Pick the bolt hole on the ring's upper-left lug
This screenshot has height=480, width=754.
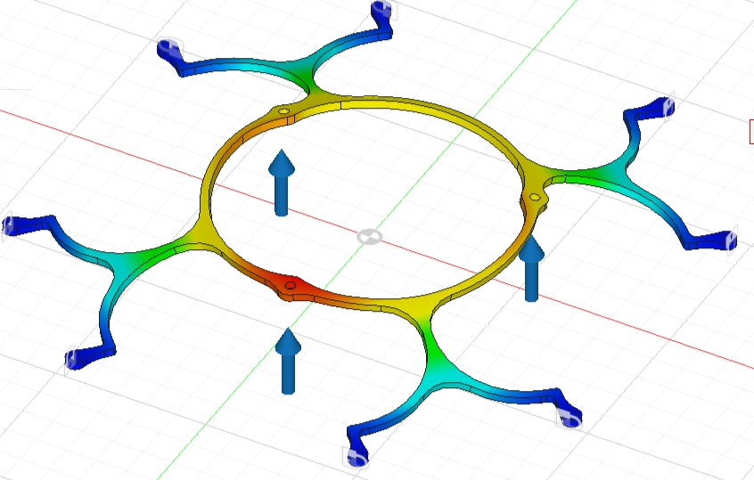click(x=283, y=111)
